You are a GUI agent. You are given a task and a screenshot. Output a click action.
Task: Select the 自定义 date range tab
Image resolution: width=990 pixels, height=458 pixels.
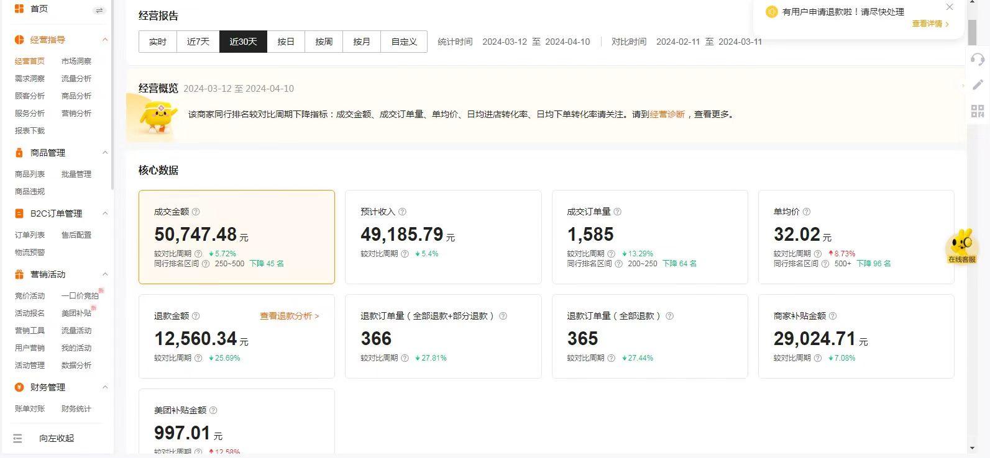click(404, 42)
